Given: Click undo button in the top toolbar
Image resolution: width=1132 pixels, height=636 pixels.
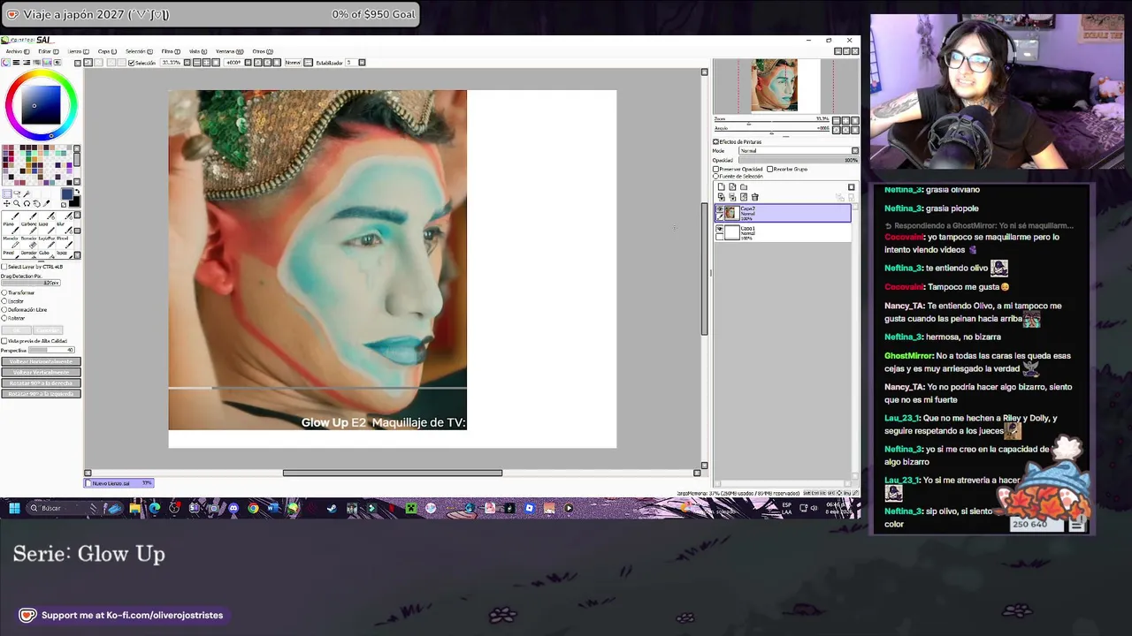Looking at the screenshot, I should 88,63.
